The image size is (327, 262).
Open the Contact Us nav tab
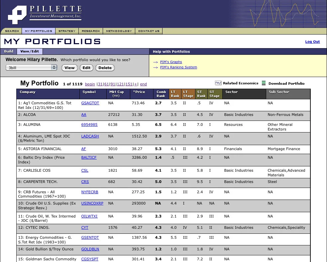(x=149, y=31)
